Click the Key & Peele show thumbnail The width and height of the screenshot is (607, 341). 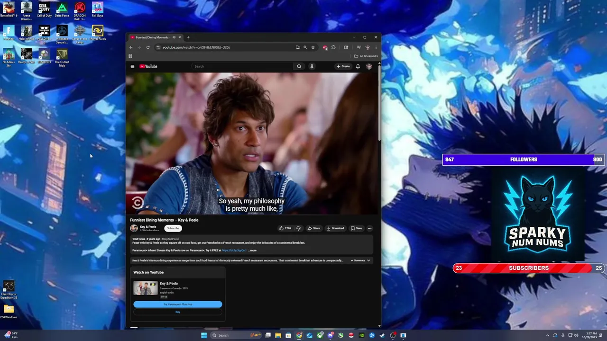[x=145, y=288]
